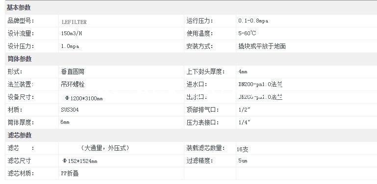This screenshot has width=377, height=184.
Task: Select the 压力表接口 label
Action: 203,123
